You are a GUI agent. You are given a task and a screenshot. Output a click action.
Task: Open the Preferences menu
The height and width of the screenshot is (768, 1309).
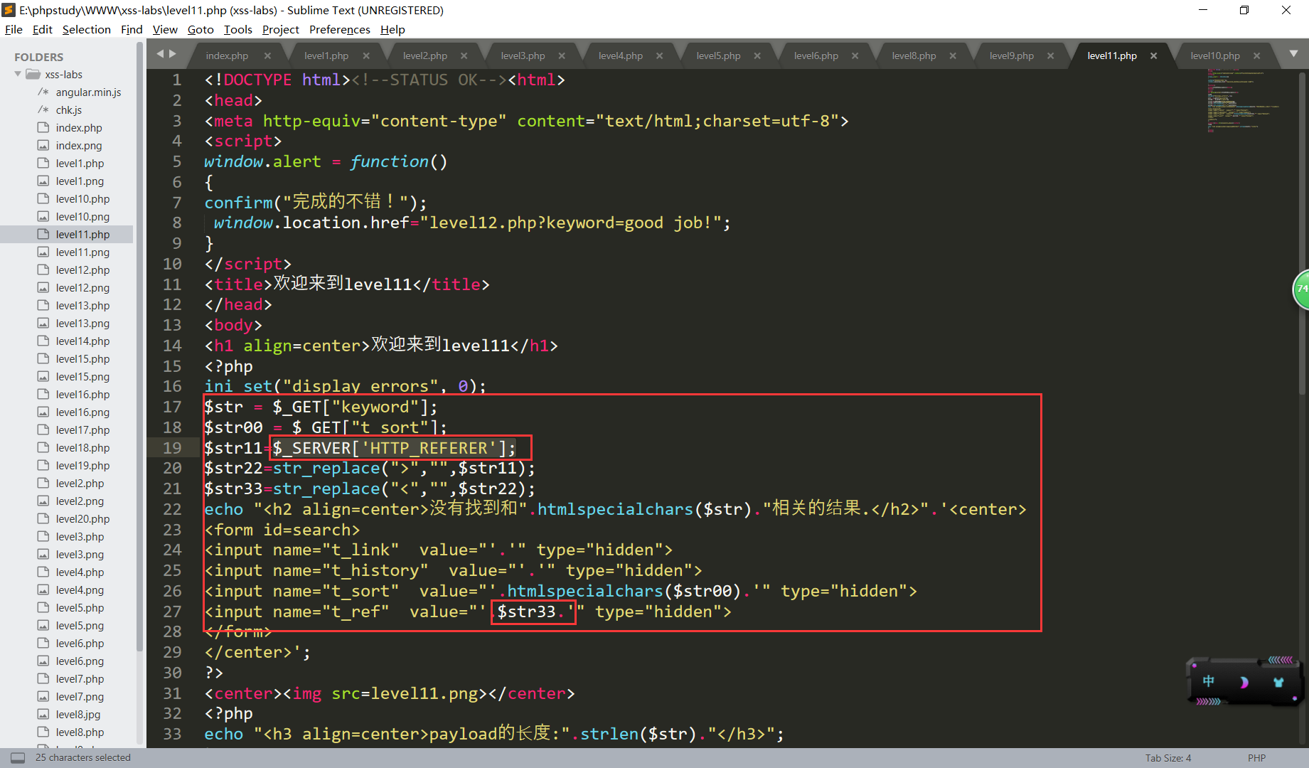click(x=340, y=29)
